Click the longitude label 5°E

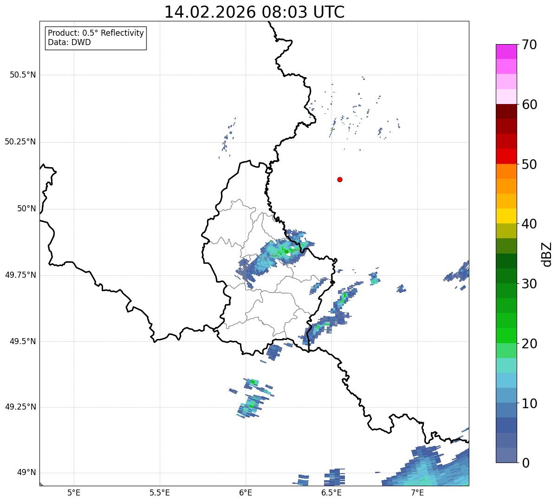point(74,492)
